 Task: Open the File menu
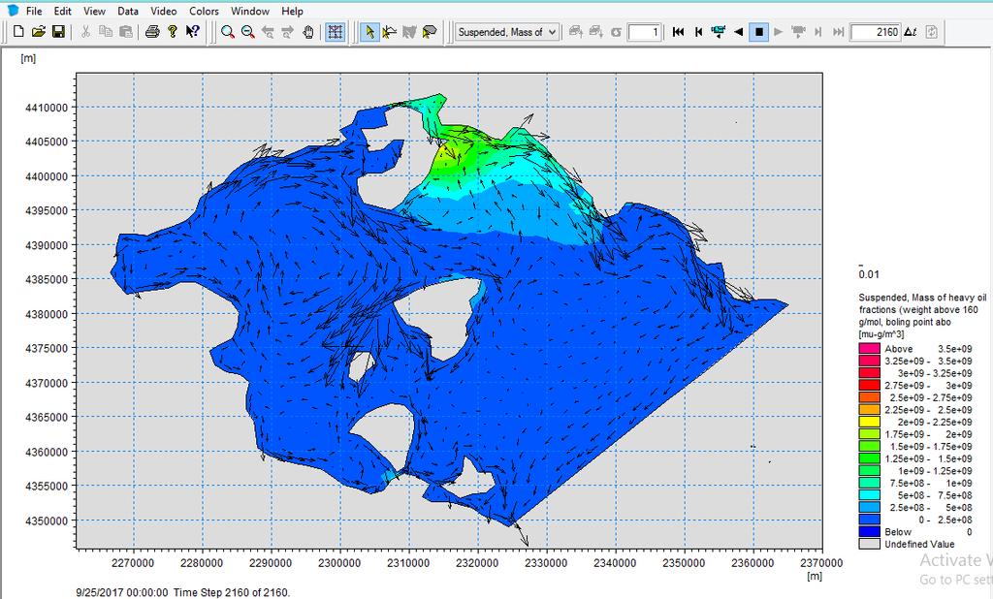click(34, 11)
